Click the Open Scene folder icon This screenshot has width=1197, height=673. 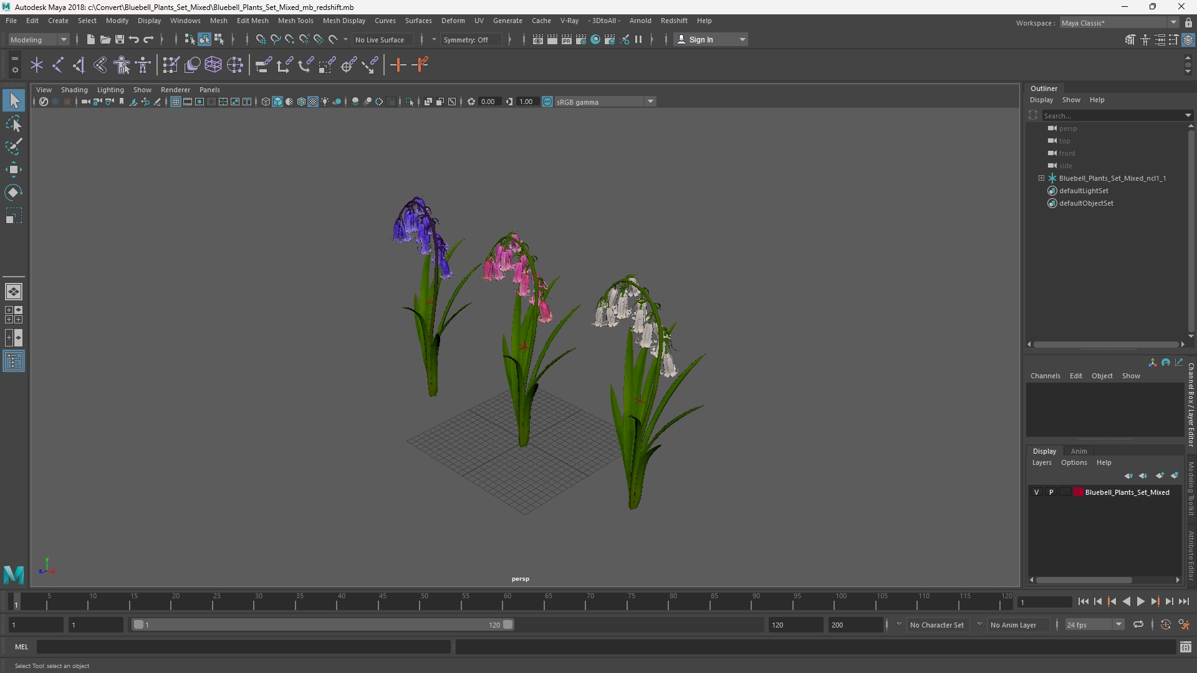point(105,39)
